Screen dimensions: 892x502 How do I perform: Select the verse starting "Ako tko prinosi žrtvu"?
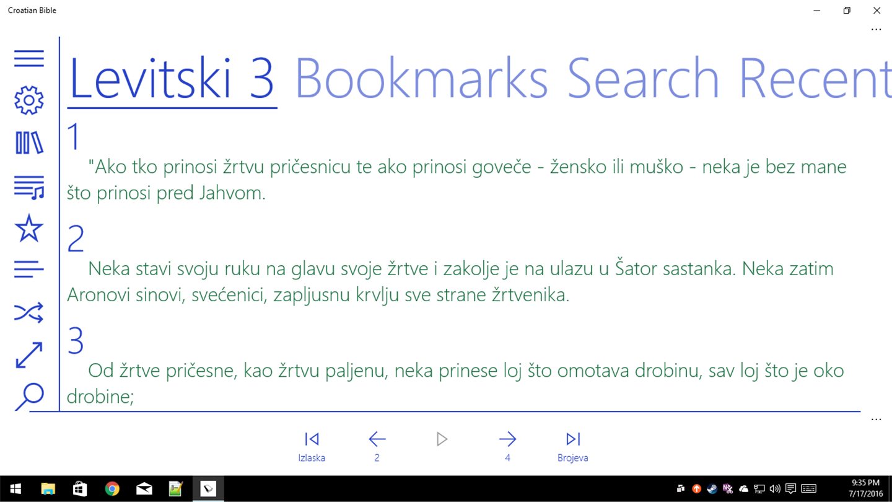click(457, 180)
